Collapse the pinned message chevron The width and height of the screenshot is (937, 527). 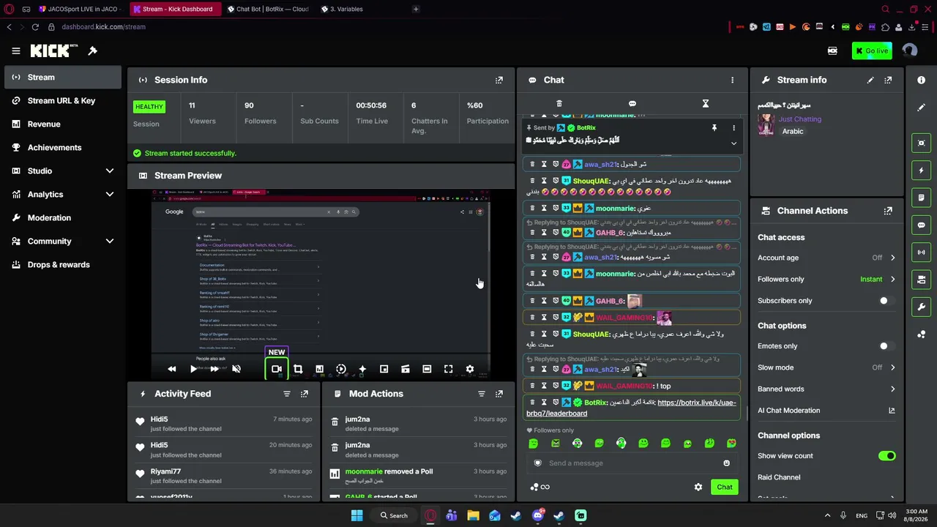733,143
